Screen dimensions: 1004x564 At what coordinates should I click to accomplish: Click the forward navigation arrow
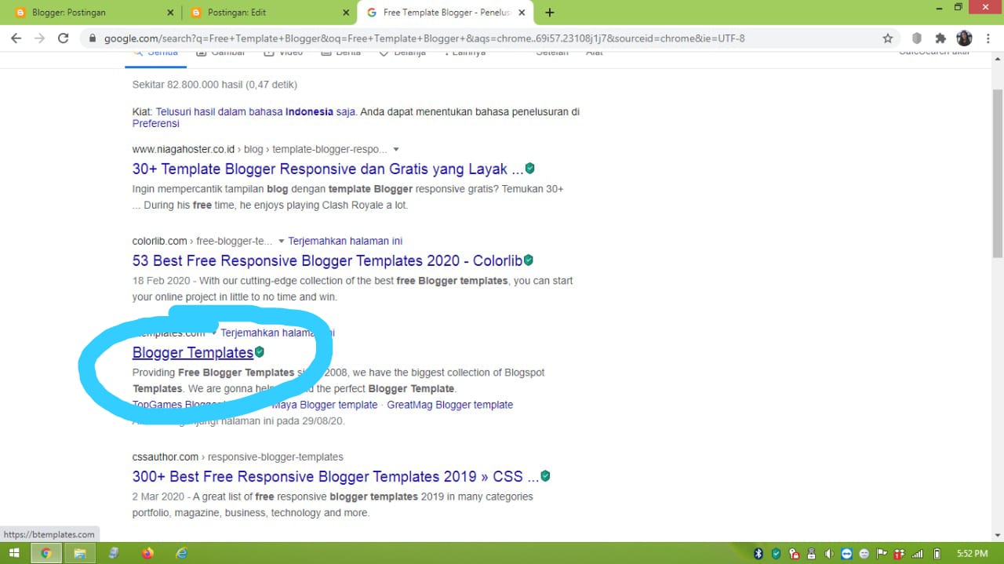coord(40,38)
